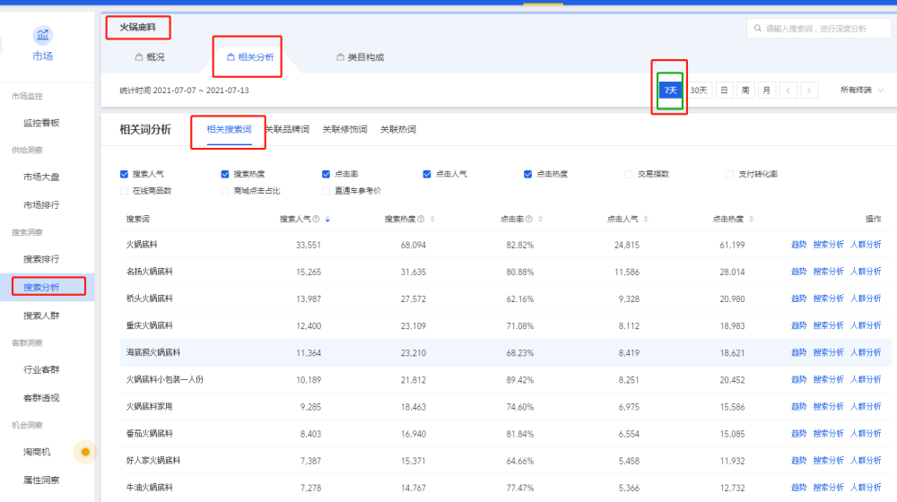Click the help icon next to 点击率 header
This screenshot has height=502, width=897.
click(529, 219)
